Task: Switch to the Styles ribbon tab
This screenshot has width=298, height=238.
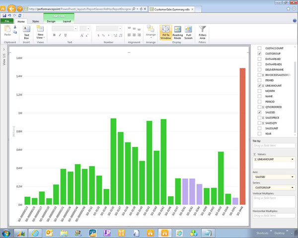Action: [36, 21]
